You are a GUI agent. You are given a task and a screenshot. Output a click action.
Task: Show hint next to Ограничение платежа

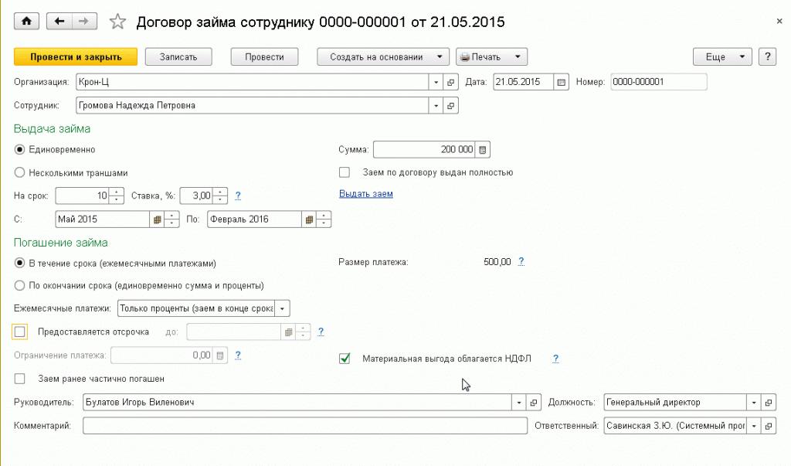click(x=238, y=355)
